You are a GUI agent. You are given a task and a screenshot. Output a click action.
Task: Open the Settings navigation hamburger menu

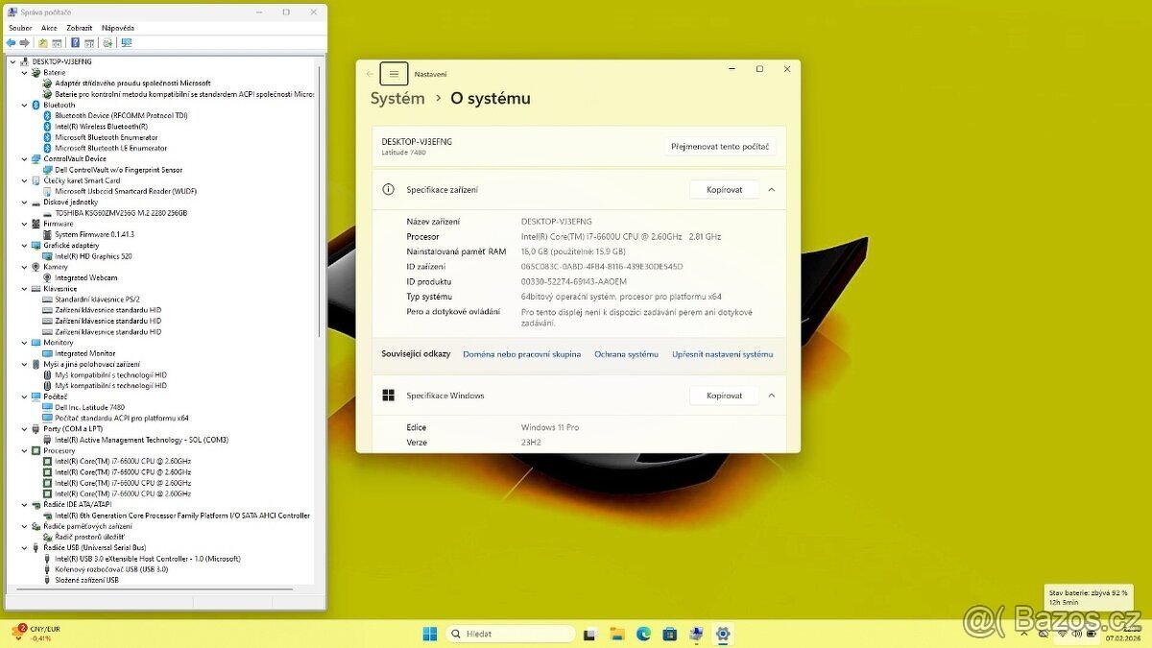point(394,74)
